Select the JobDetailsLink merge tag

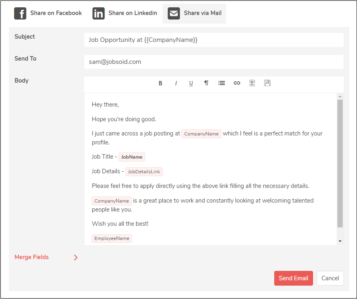point(144,172)
